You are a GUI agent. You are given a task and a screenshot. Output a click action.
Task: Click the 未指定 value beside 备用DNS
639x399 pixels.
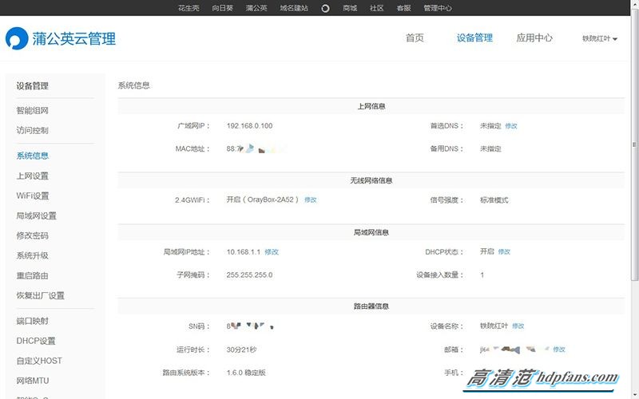(490, 148)
